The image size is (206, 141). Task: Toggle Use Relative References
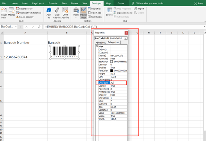tap(29, 13)
